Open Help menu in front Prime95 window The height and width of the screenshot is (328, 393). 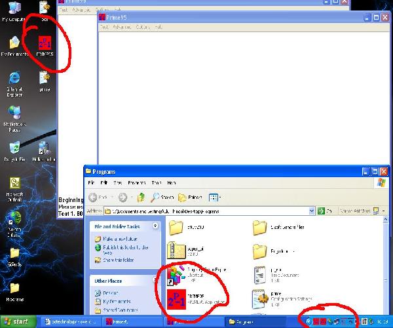coord(159,27)
